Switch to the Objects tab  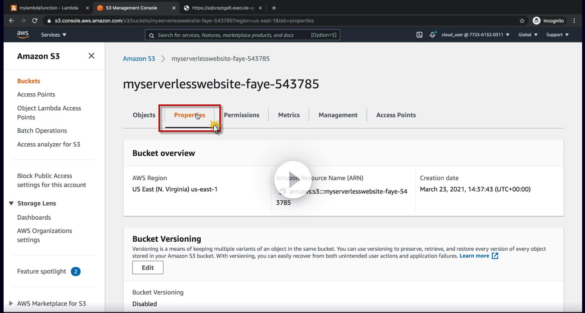[144, 115]
